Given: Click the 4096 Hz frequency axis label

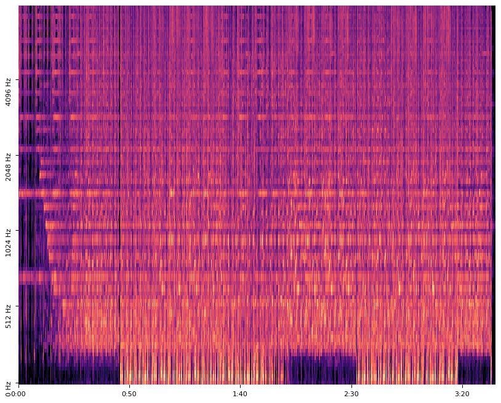Looking at the screenshot, I should (8, 92).
